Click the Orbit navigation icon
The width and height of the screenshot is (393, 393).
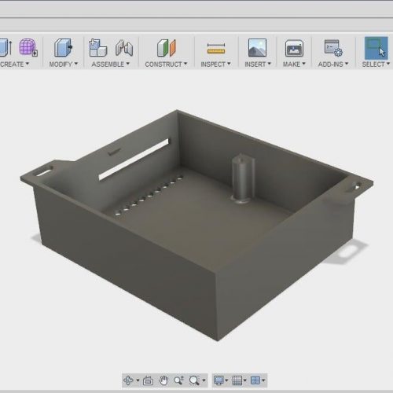click(x=128, y=380)
